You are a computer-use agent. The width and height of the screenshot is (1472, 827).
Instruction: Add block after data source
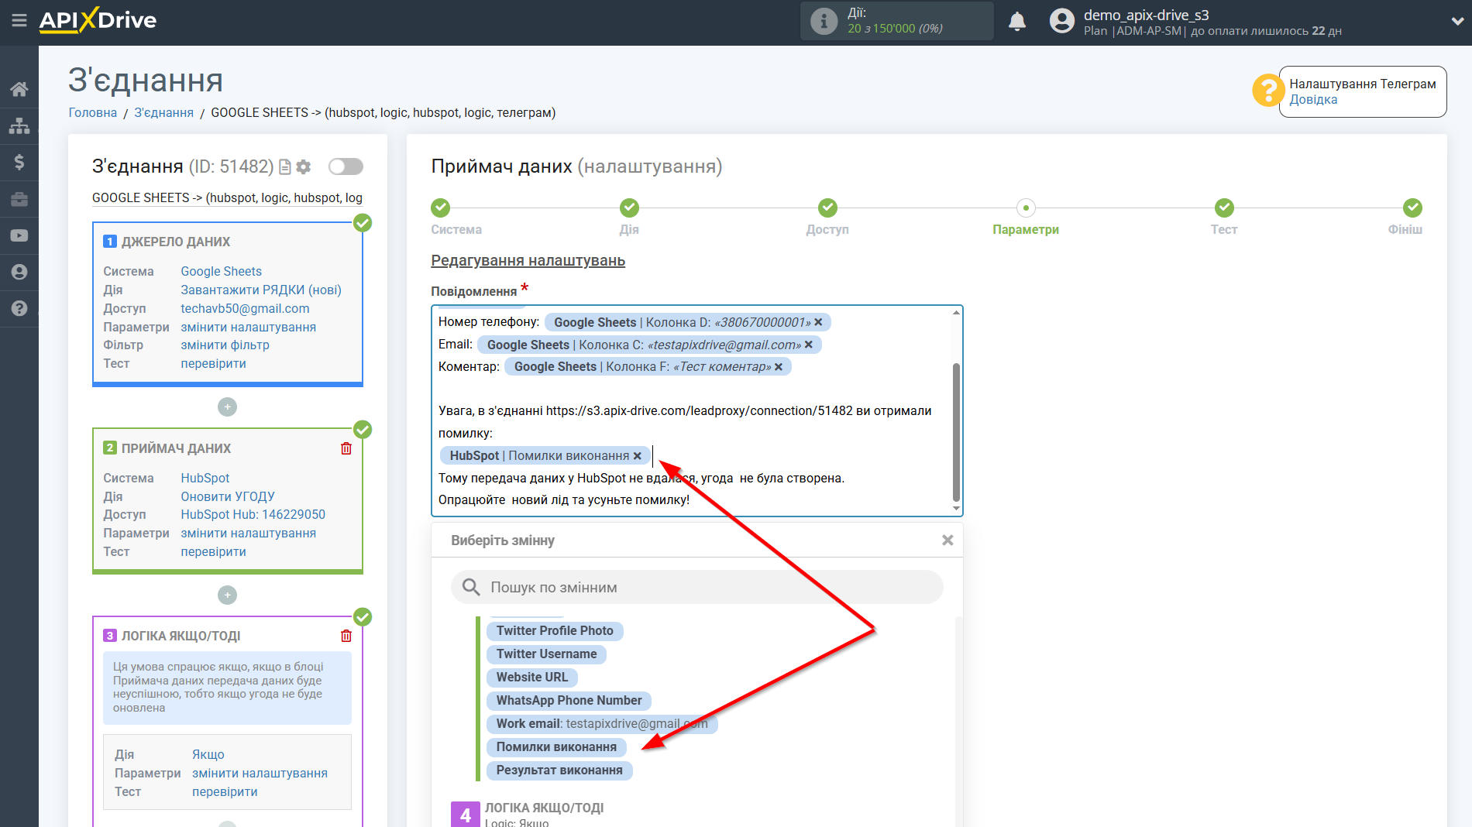click(227, 407)
